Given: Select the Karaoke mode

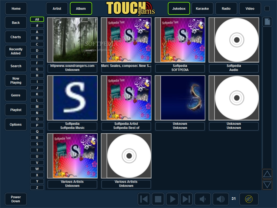Looking at the screenshot, I should pos(202,8).
